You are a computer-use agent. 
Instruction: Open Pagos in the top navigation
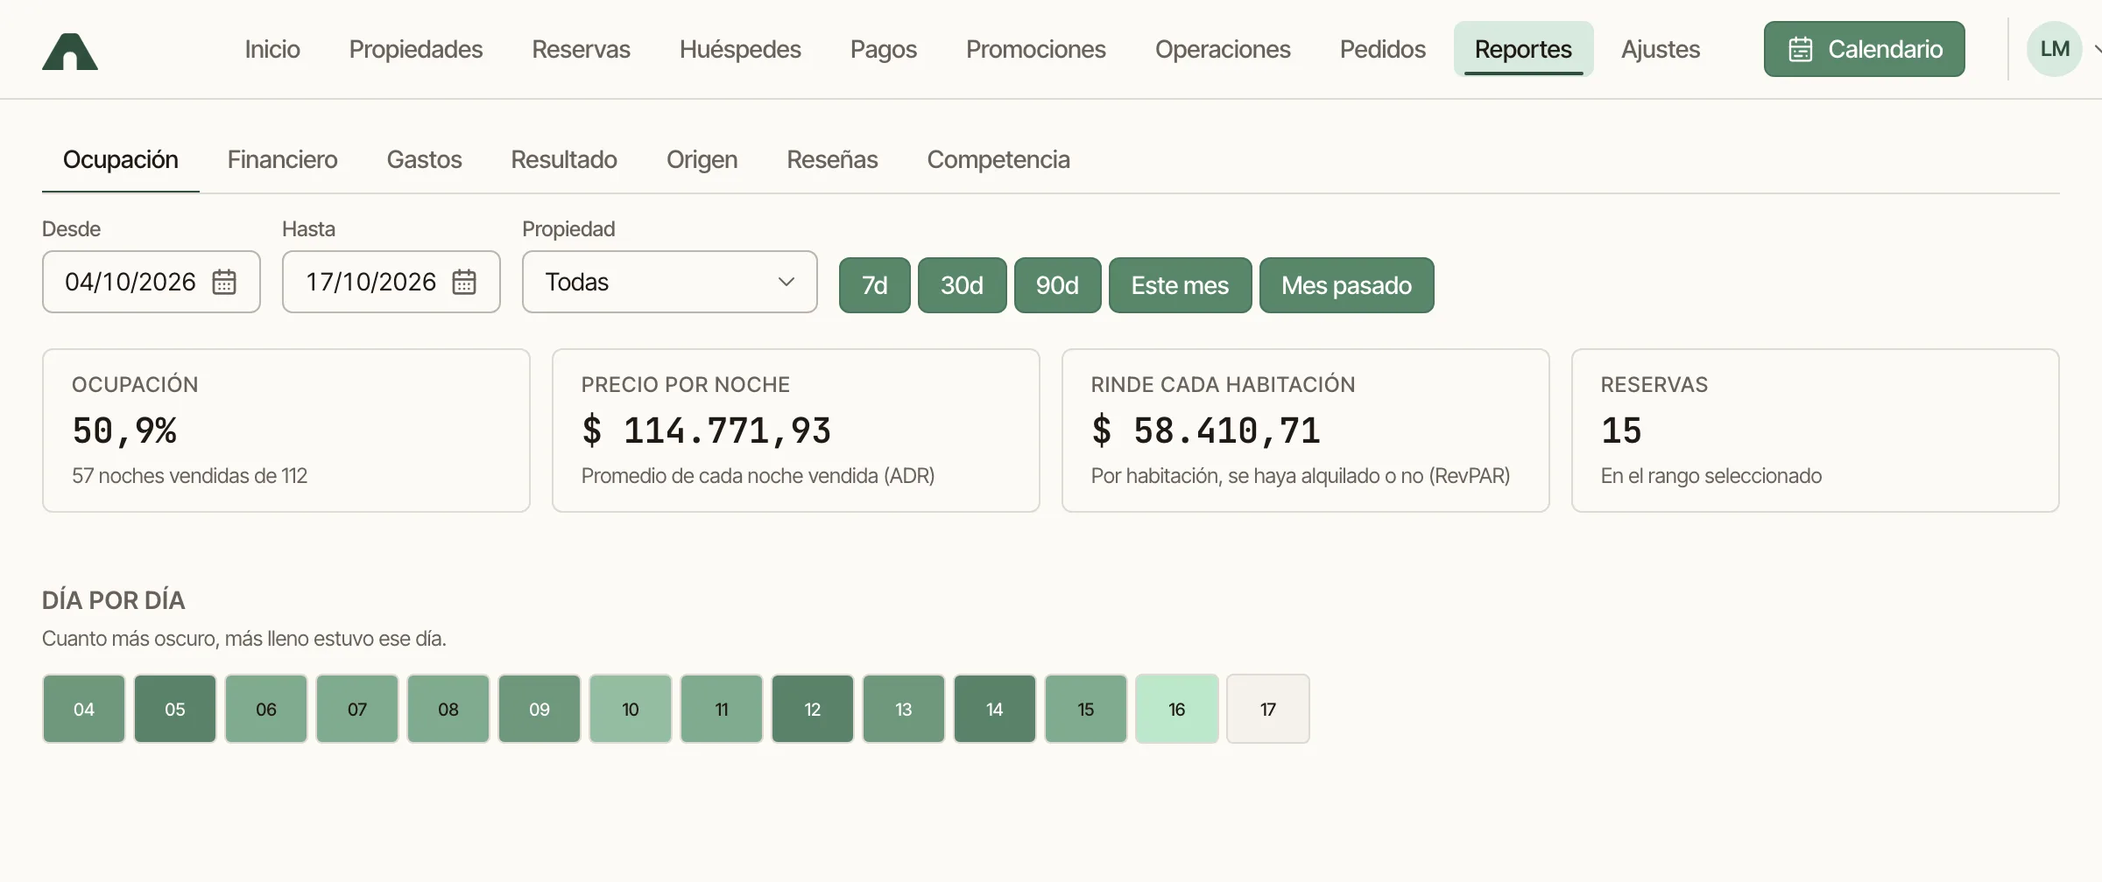pos(884,49)
